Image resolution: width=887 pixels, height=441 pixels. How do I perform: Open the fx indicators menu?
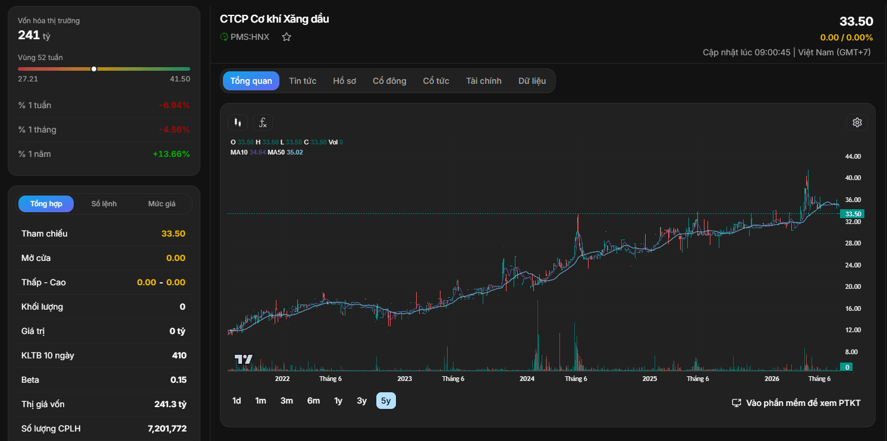263,123
